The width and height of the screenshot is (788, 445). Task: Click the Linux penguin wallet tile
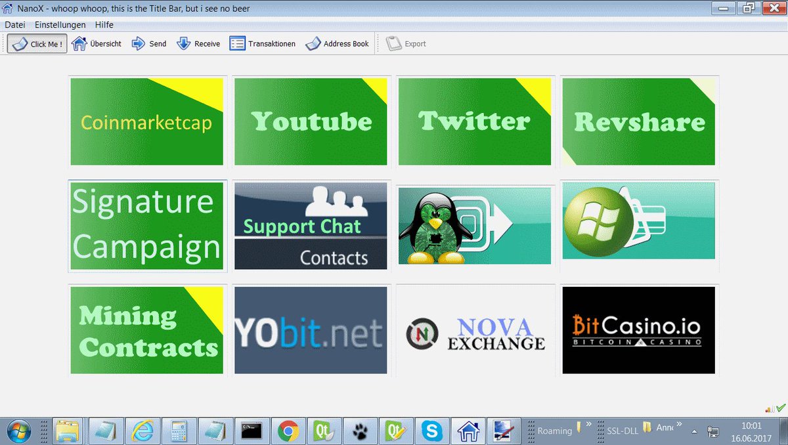475,226
